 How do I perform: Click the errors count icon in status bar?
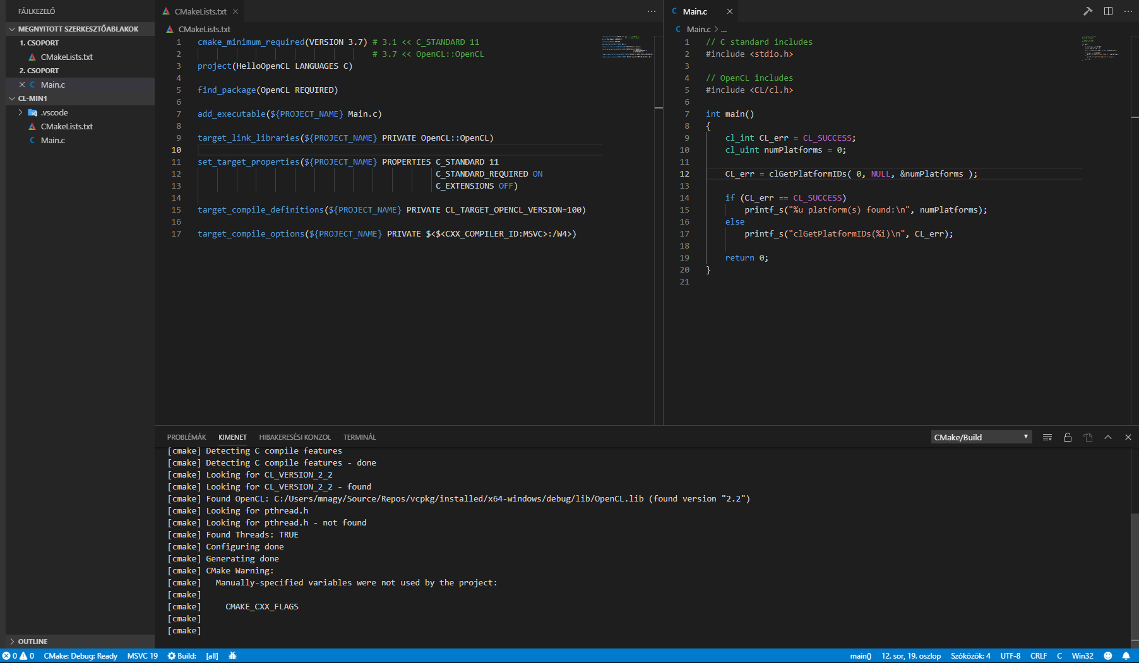click(x=9, y=656)
